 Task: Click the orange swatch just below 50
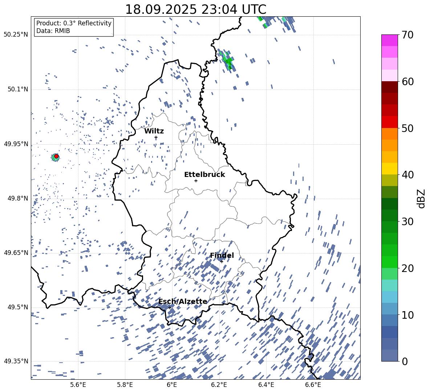point(390,134)
